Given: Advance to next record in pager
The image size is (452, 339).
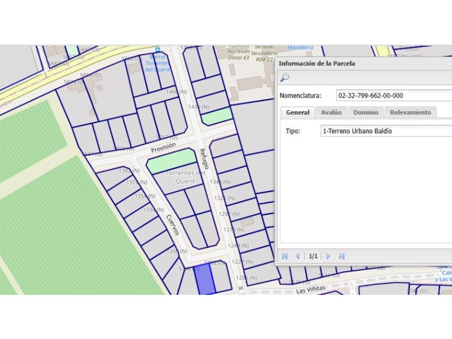Looking at the screenshot, I should (x=328, y=256).
